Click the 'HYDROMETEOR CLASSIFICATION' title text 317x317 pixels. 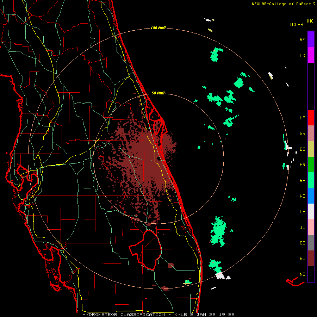point(124,315)
